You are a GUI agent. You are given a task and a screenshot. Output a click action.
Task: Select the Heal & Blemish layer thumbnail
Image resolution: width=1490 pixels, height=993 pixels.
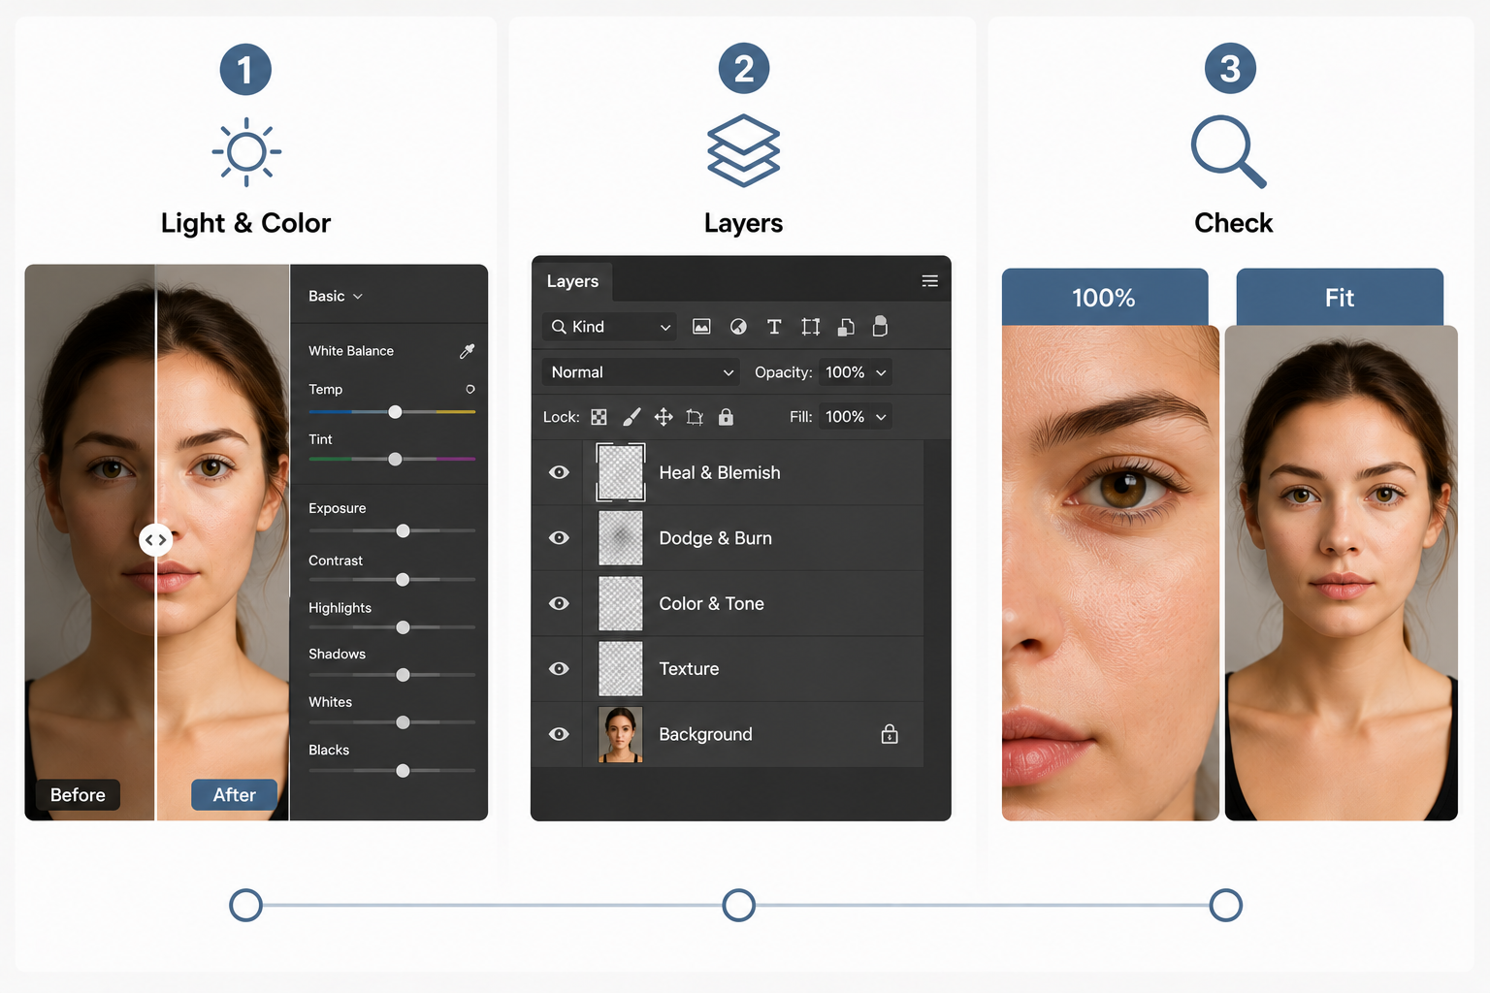(x=621, y=472)
